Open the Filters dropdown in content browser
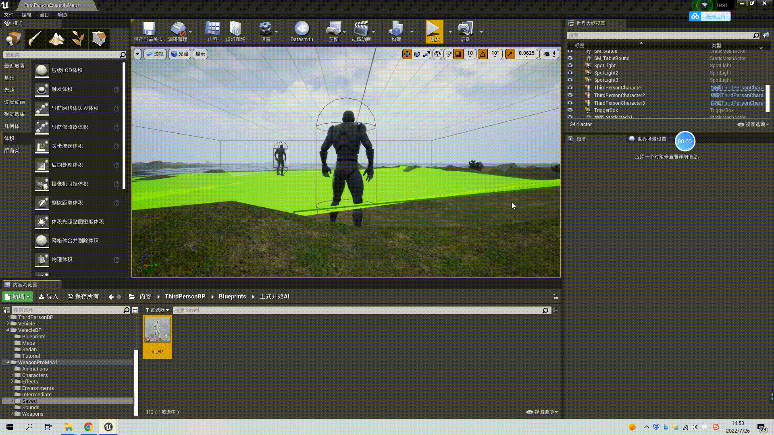The width and height of the screenshot is (774, 435). (157, 310)
